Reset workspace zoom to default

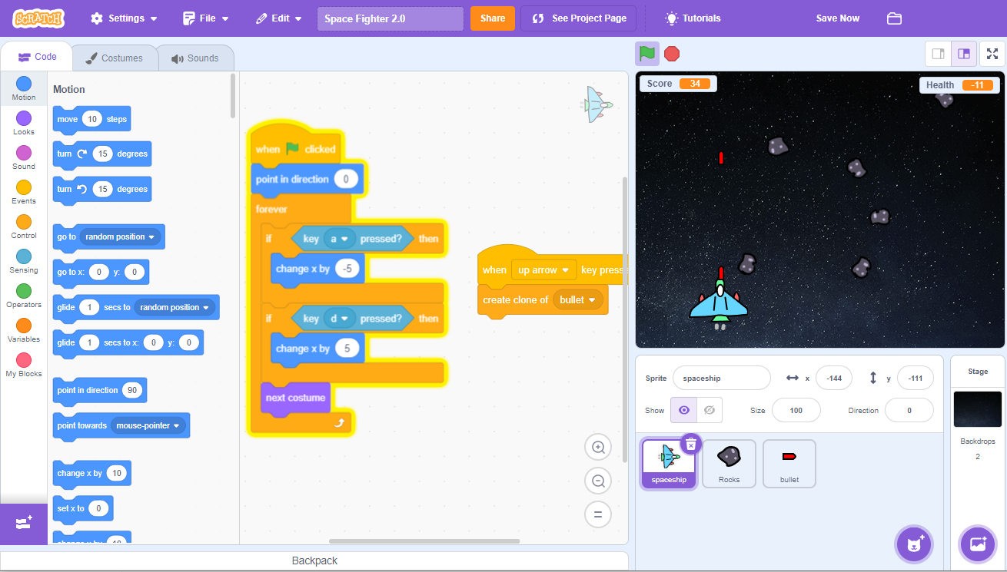point(598,514)
